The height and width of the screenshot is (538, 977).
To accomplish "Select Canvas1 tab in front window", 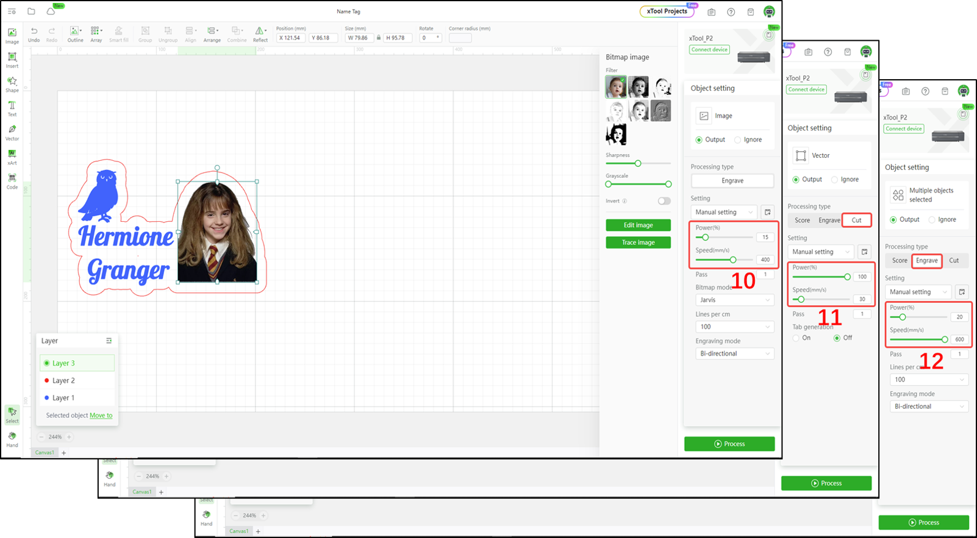I will [x=45, y=453].
